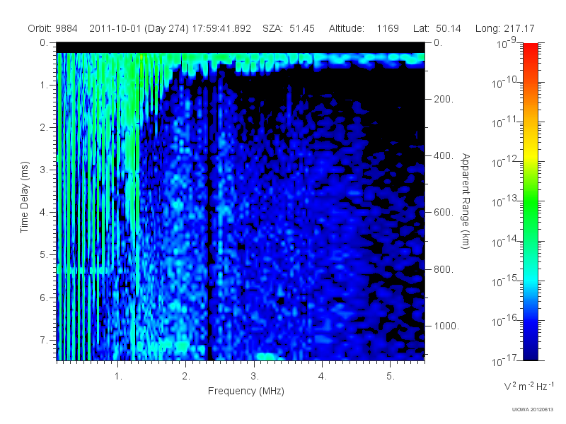The image size is (566, 424).
Task: Click the Lat: 50.14 value
Action: coord(437,28)
